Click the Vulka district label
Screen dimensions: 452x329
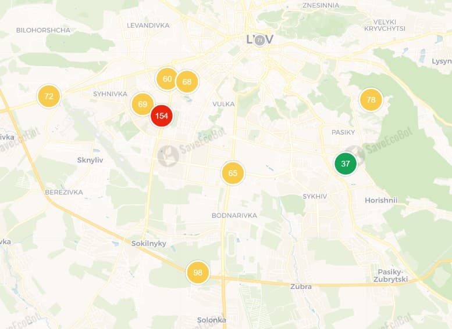click(224, 104)
